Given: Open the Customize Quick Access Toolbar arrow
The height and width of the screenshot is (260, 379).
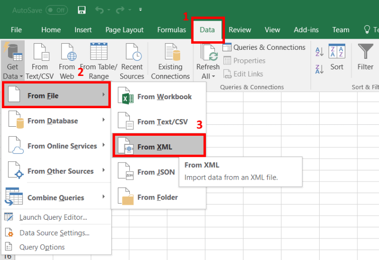Looking at the screenshot, I should [x=140, y=10].
